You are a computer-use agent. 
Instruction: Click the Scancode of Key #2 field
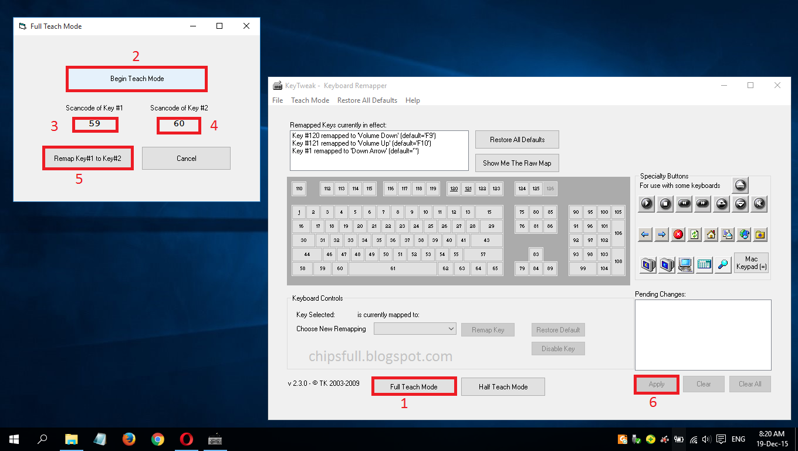pos(179,124)
